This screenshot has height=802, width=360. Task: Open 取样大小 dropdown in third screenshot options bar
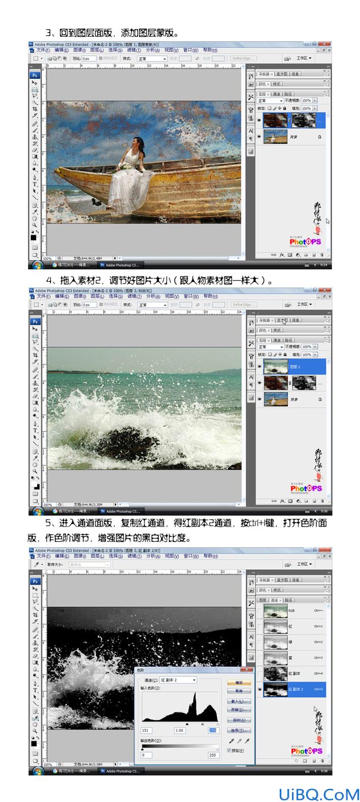coord(89,564)
